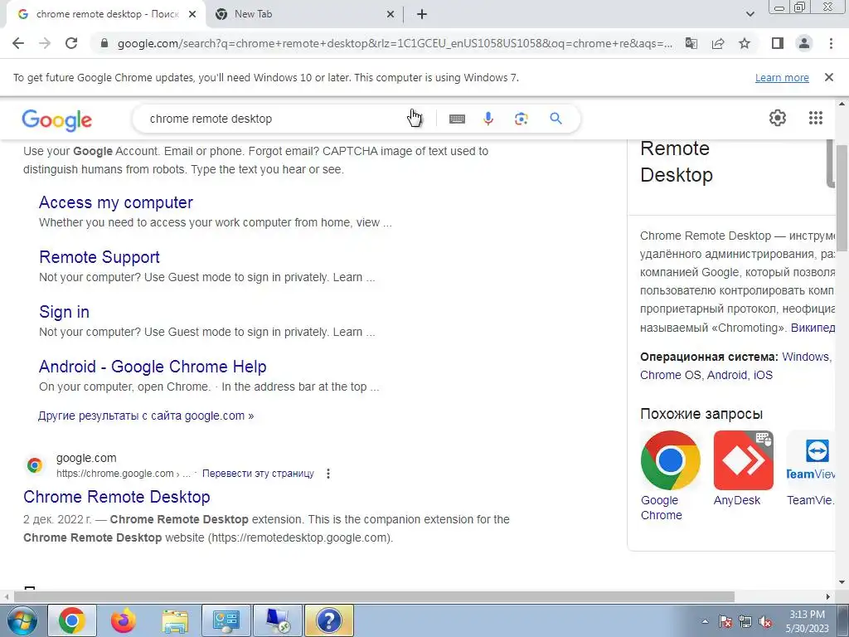This screenshot has width=849, height=637.
Task: Open the Chrome side panel
Action: click(778, 43)
